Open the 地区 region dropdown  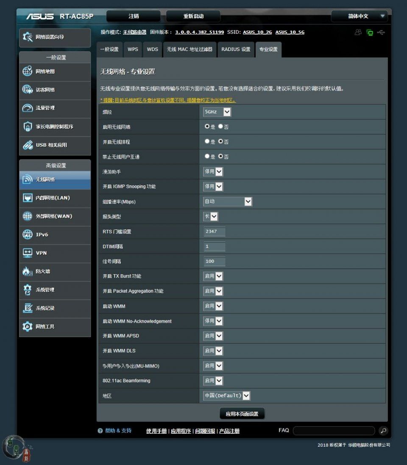(x=227, y=395)
